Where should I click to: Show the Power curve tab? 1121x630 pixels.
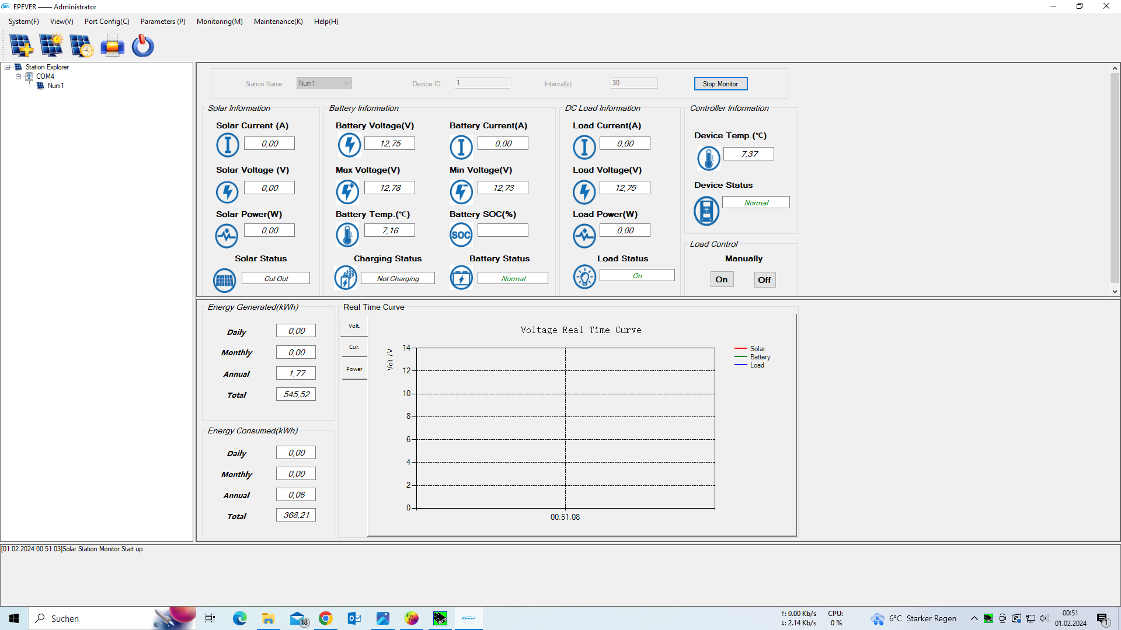354,369
